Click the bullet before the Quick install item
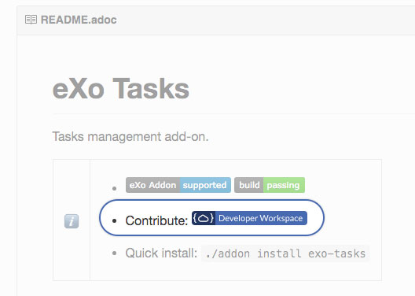Viewport: 415px width, 296px height. point(114,253)
